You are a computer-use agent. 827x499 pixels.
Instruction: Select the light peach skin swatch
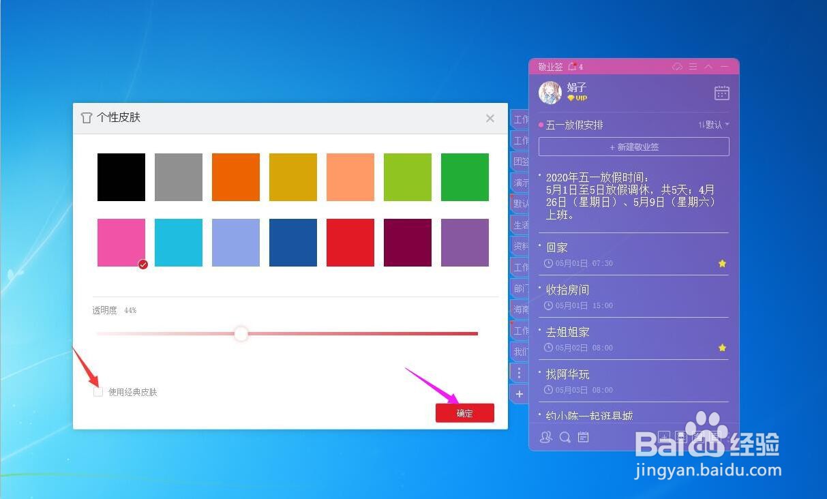click(x=350, y=177)
